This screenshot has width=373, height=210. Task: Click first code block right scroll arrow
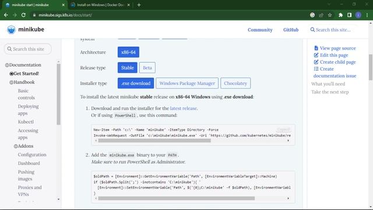(288, 141)
